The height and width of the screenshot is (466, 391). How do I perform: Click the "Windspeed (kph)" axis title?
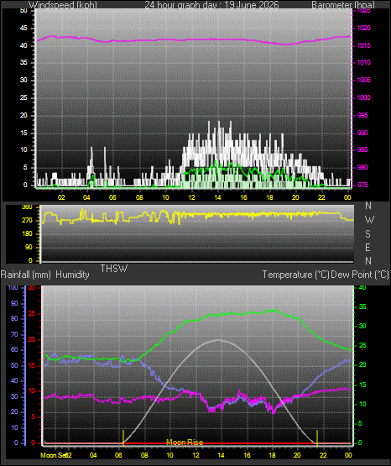(x=63, y=5)
